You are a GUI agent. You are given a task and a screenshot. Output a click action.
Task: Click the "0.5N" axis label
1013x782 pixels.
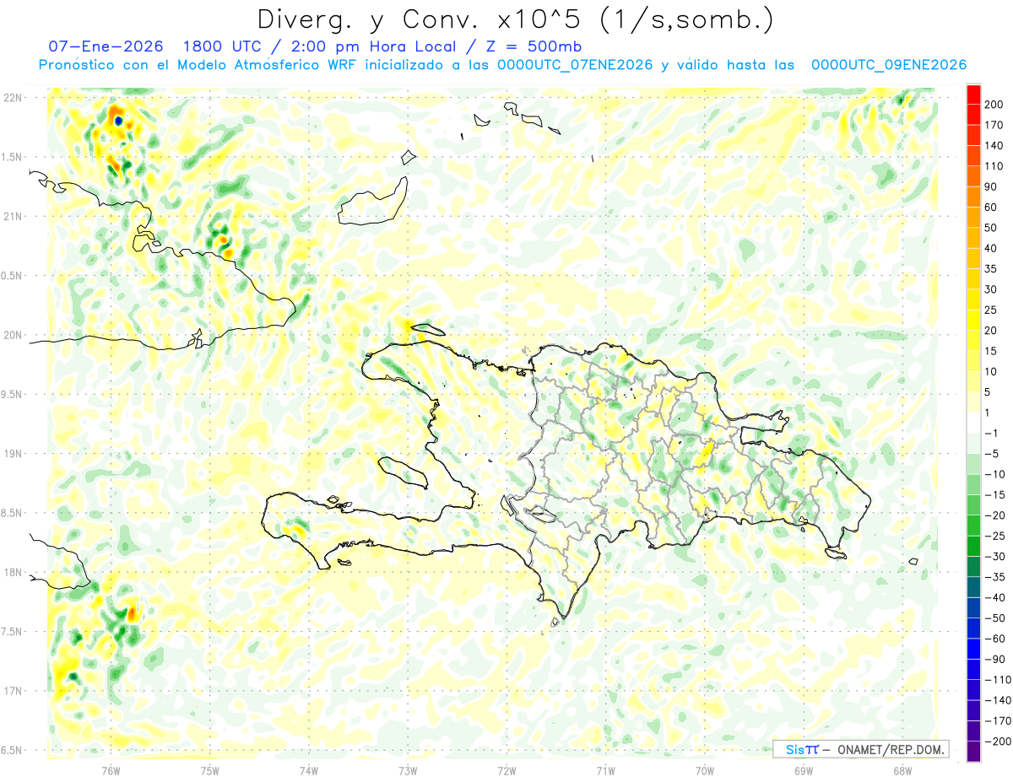pos(13,276)
